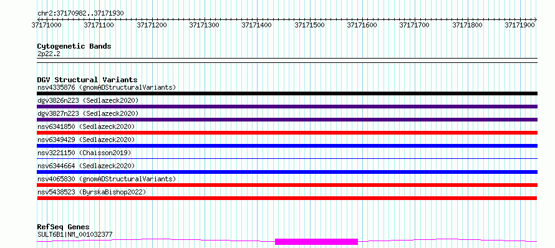Open nsv3221150 (Chaisson2019) label
Image resolution: width=555 pixels, height=248 pixels.
[x=84, y=153]
